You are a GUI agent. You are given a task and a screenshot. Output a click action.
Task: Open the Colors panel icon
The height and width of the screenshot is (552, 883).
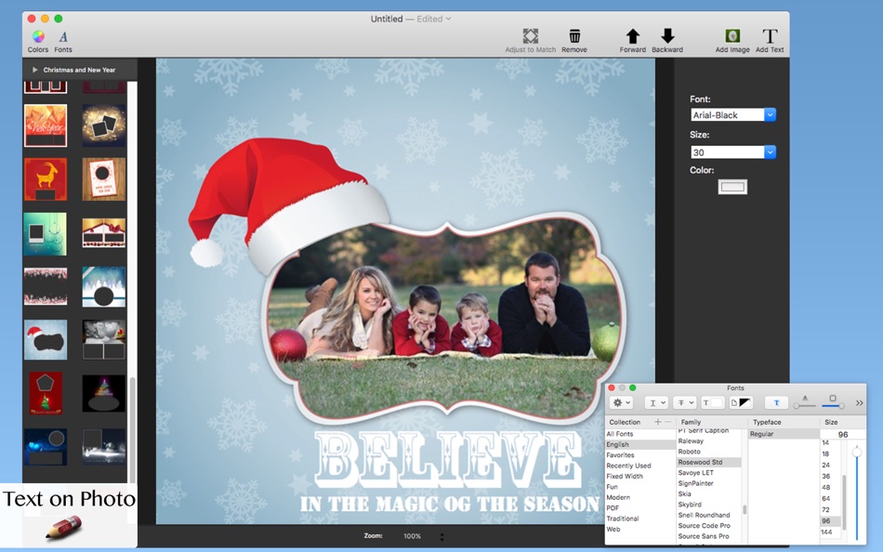pos(38,37)
